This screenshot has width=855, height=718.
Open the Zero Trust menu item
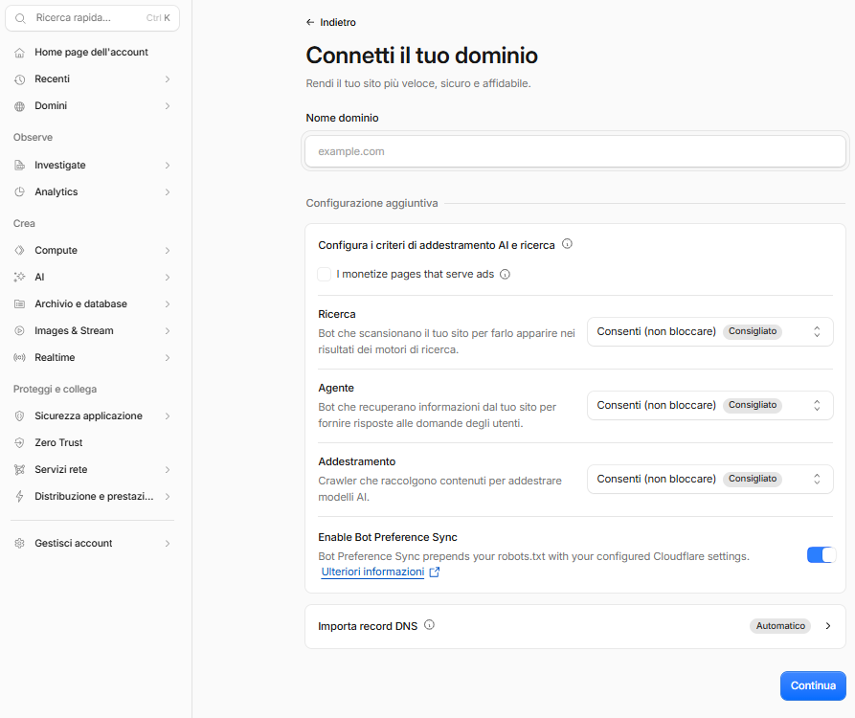coord(92,442)
